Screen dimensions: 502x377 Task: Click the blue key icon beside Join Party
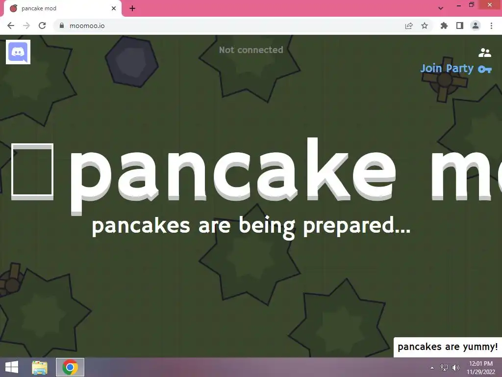click(485, 69)
